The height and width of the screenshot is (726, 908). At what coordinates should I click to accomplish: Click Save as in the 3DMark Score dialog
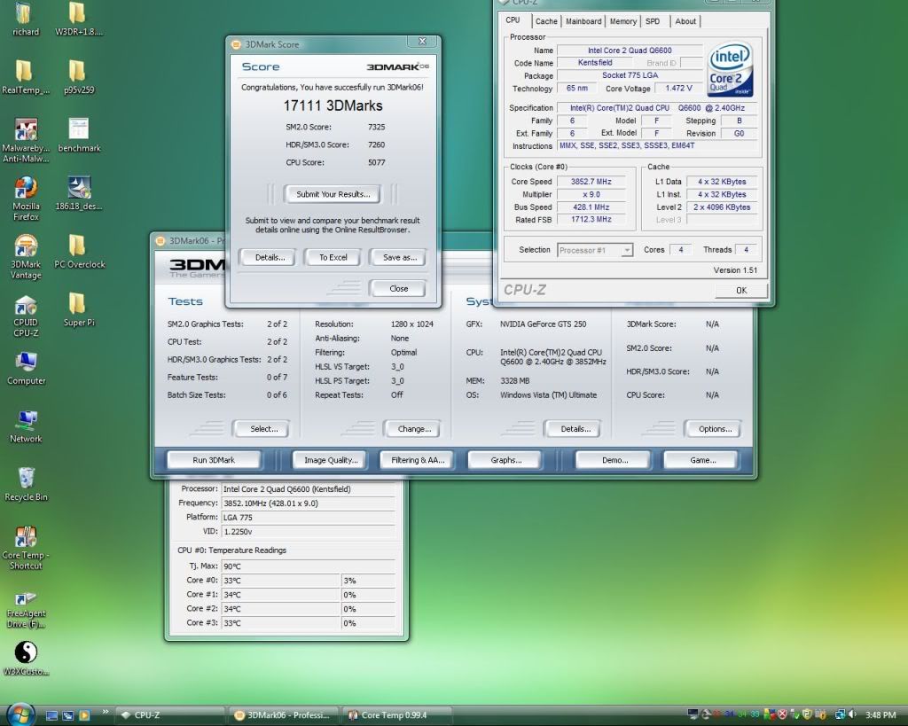pos(400,258)
